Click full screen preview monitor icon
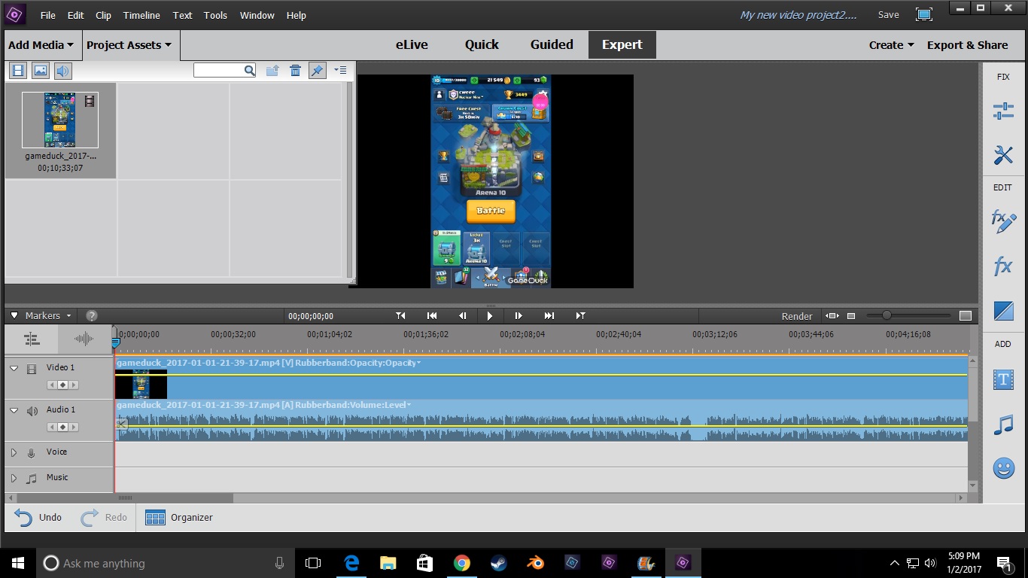Viewport: 1028px width, 578px height. [924, 14]
